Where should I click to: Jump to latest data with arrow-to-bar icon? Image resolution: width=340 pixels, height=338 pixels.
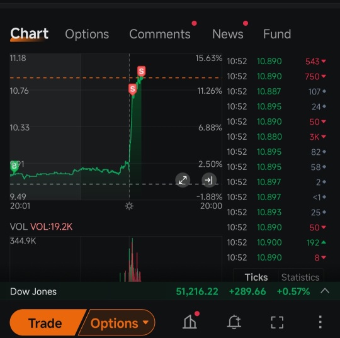[x=209, y=180]
